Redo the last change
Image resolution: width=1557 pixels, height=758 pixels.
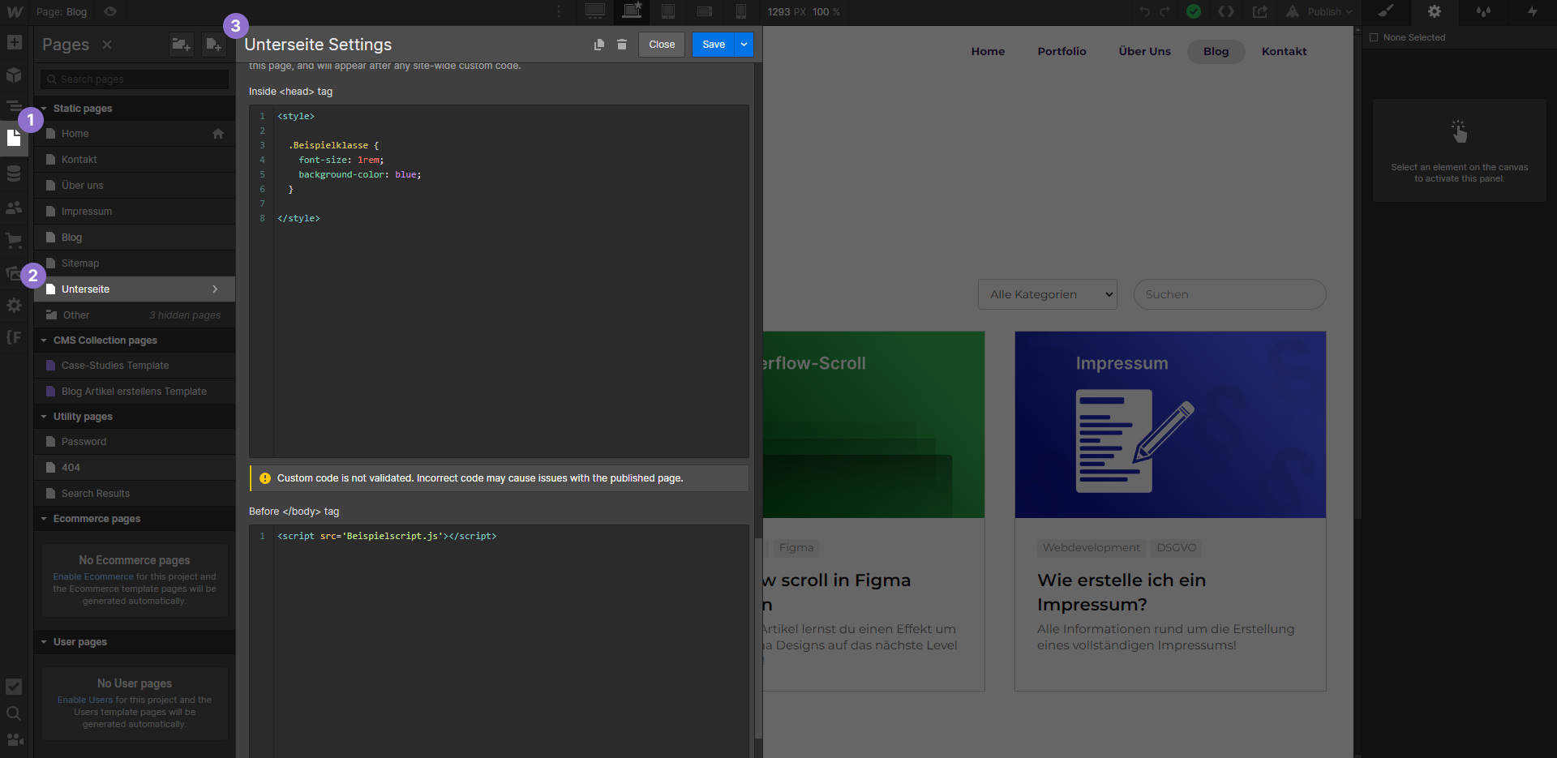(x=1165, y=11)
